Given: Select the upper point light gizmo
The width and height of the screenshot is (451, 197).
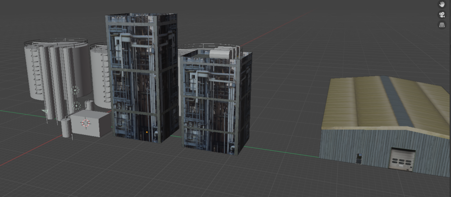Looking at the screenshot, I should pyautogui.click(x=75, y=90).
